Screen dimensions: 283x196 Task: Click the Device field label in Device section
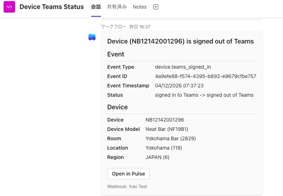coord(115,120)
